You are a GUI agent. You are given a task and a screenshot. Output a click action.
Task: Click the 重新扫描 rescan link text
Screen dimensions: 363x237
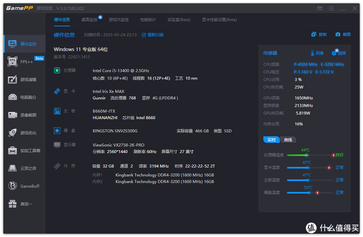coord(155,35)
